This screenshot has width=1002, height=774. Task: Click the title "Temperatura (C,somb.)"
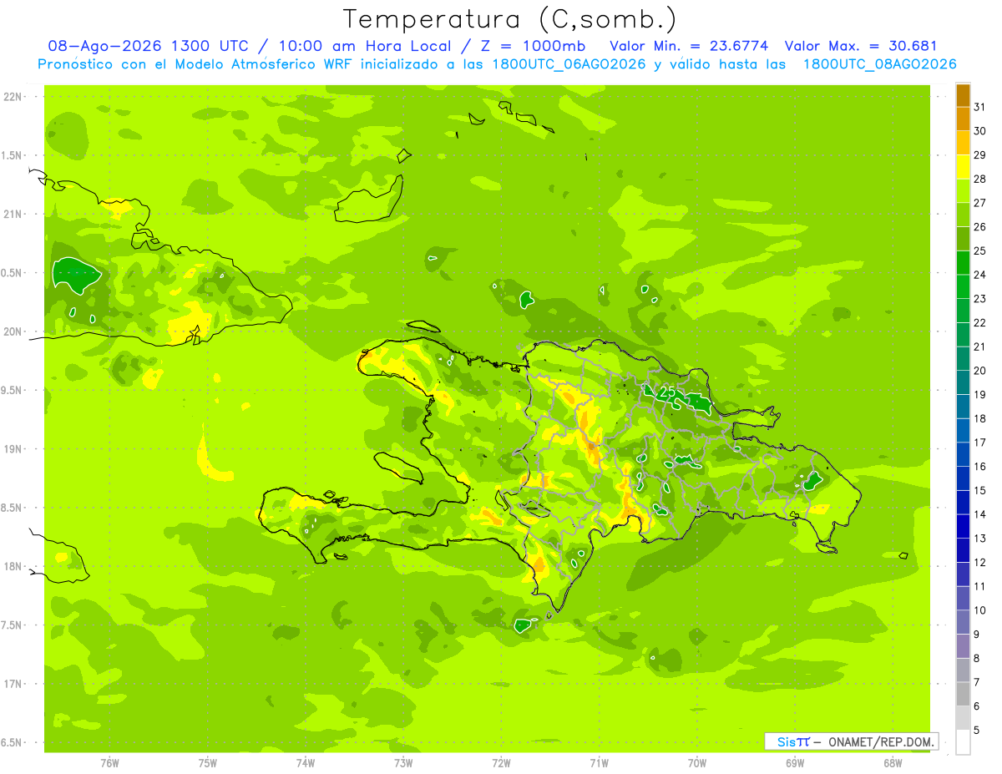tap(510, 19)
